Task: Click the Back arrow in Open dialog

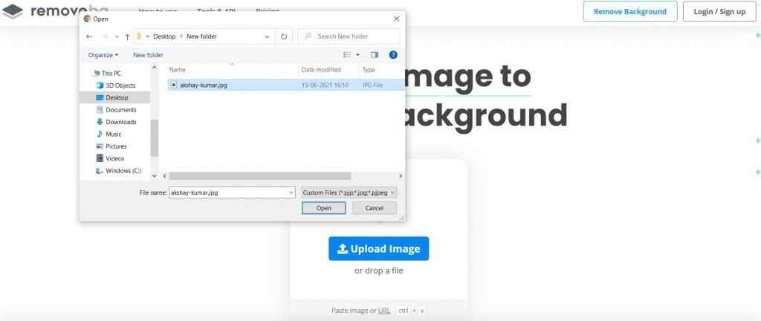Action: (89, 36)
